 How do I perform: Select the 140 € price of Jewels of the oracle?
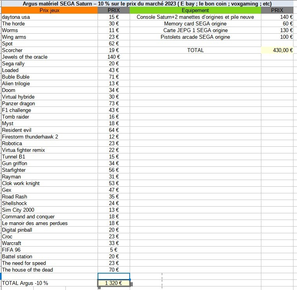point(114,57)
